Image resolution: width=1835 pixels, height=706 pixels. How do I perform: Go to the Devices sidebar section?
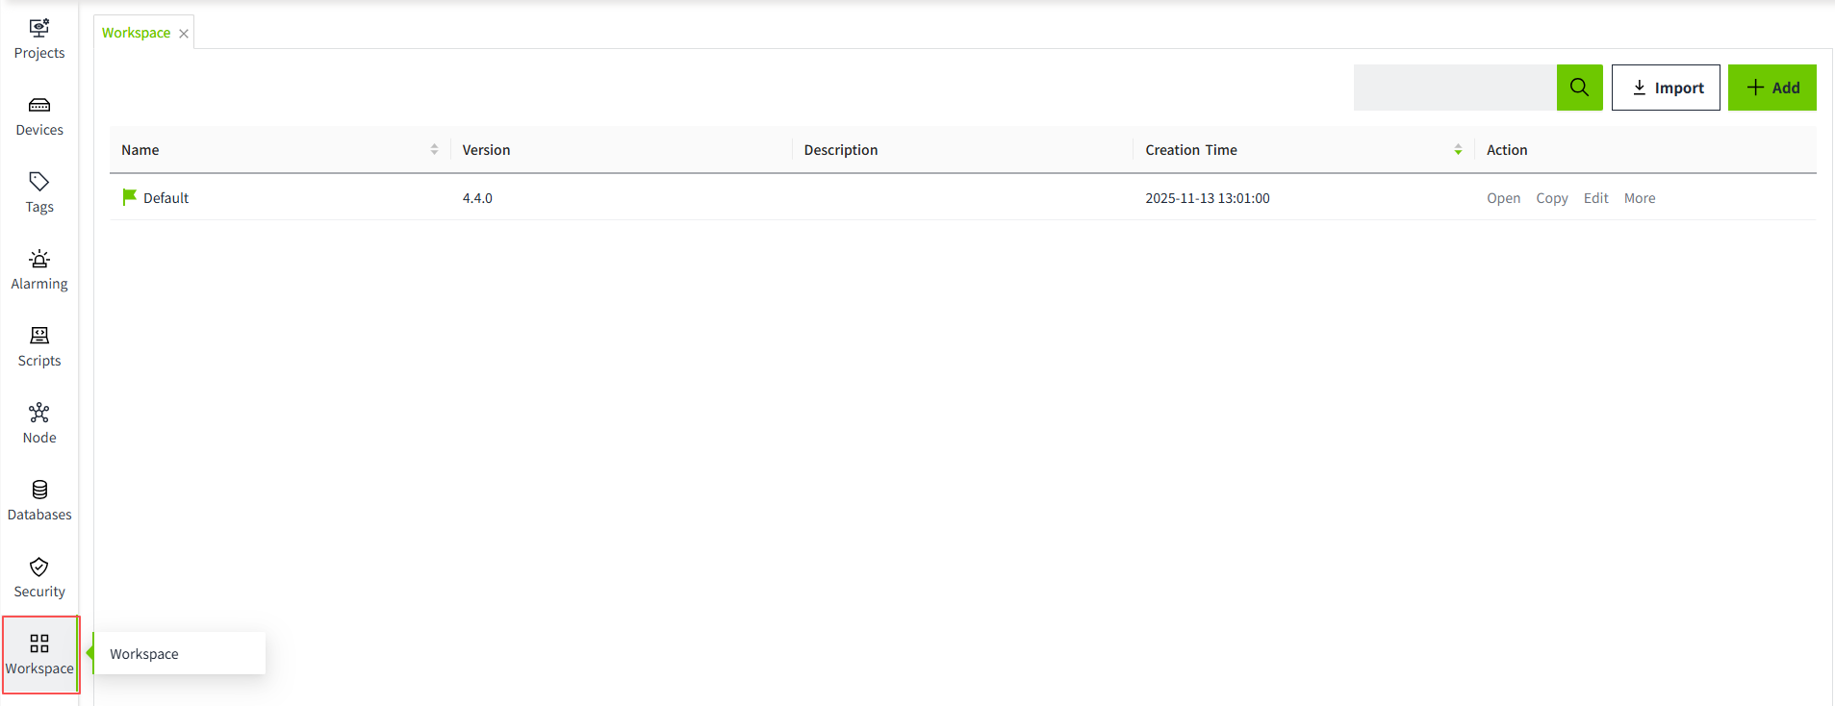click(39, 116)
